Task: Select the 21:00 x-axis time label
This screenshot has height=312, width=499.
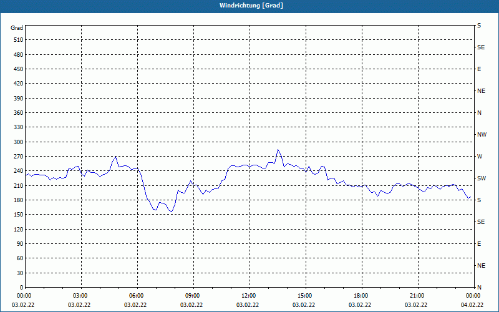Action: click(x=418, y=296)
